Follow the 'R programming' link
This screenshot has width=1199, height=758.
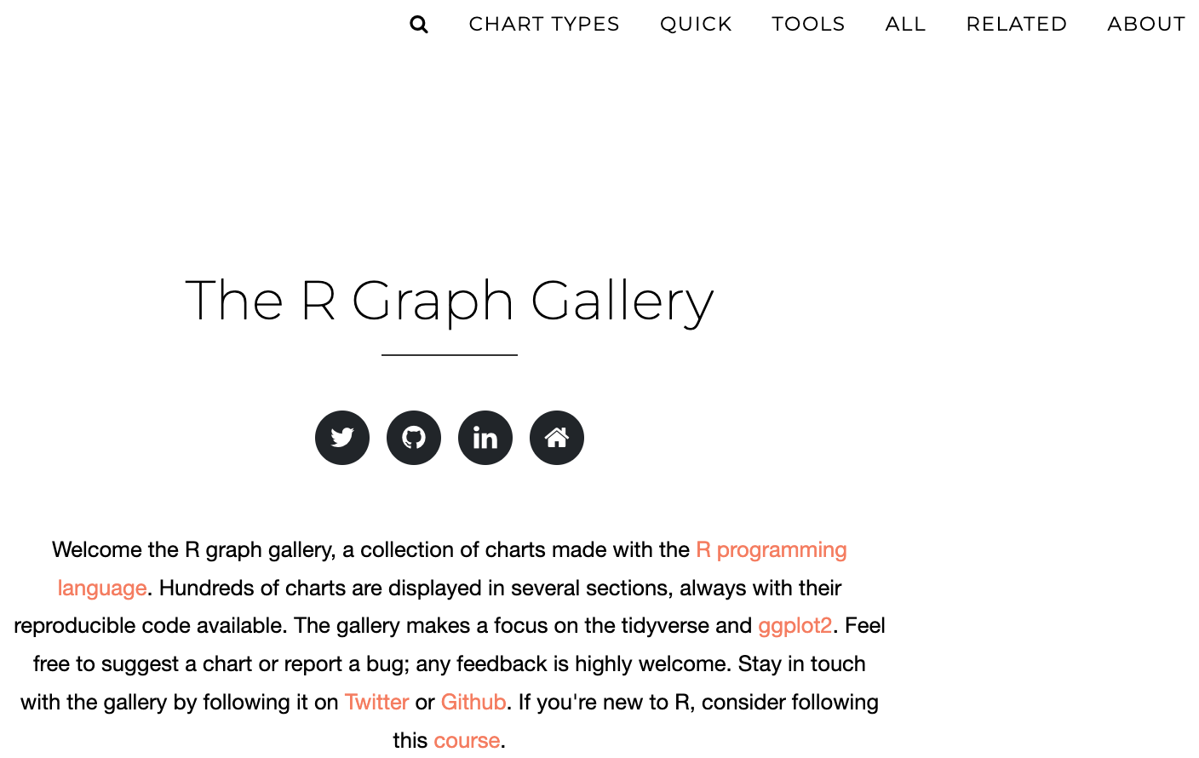[x=772, y=550]
